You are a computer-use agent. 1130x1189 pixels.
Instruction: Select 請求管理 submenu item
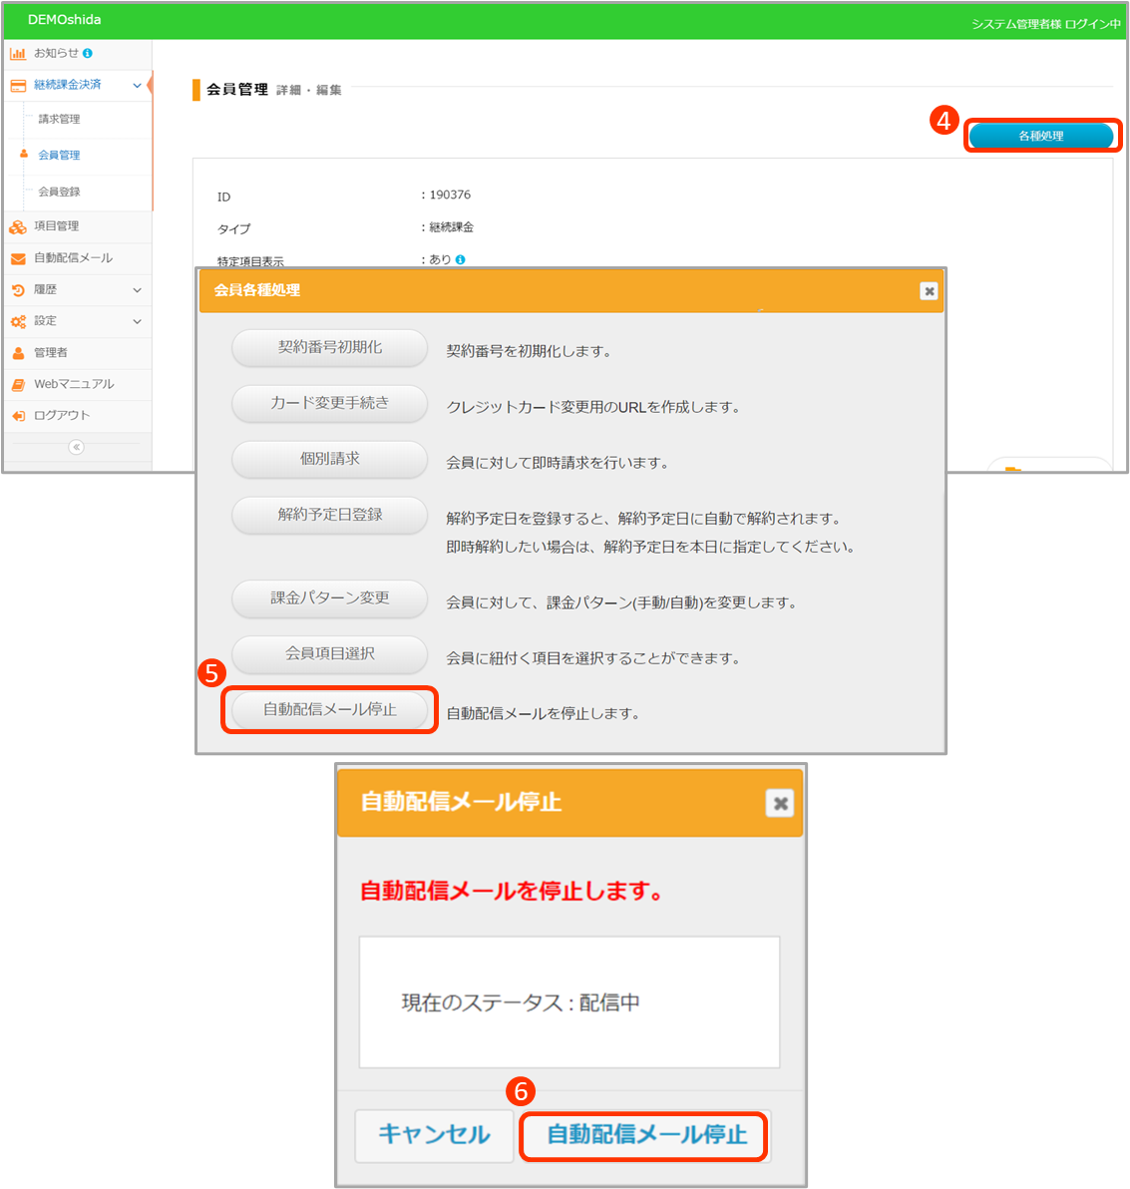pyautogui.click(x=59, y=120)
